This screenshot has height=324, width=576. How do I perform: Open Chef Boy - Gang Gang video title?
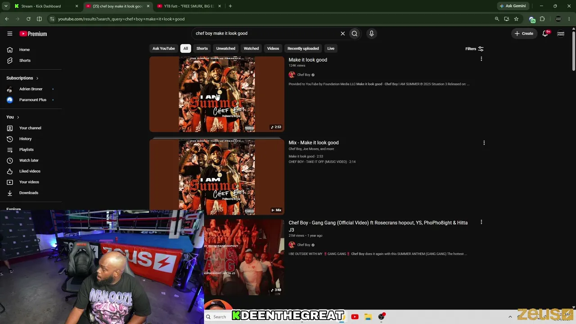tap(378, 226)
